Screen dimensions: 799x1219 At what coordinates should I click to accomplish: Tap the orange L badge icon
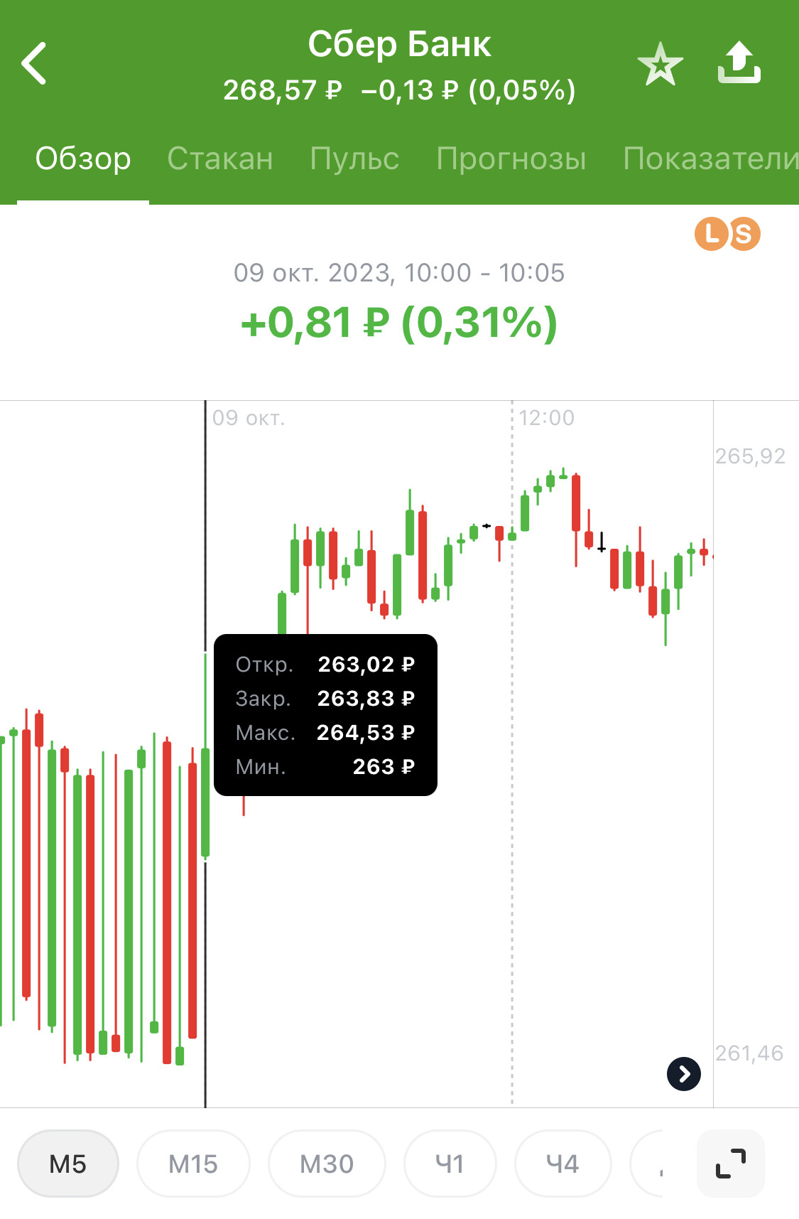pyautogui.click(x=712, y=234)
